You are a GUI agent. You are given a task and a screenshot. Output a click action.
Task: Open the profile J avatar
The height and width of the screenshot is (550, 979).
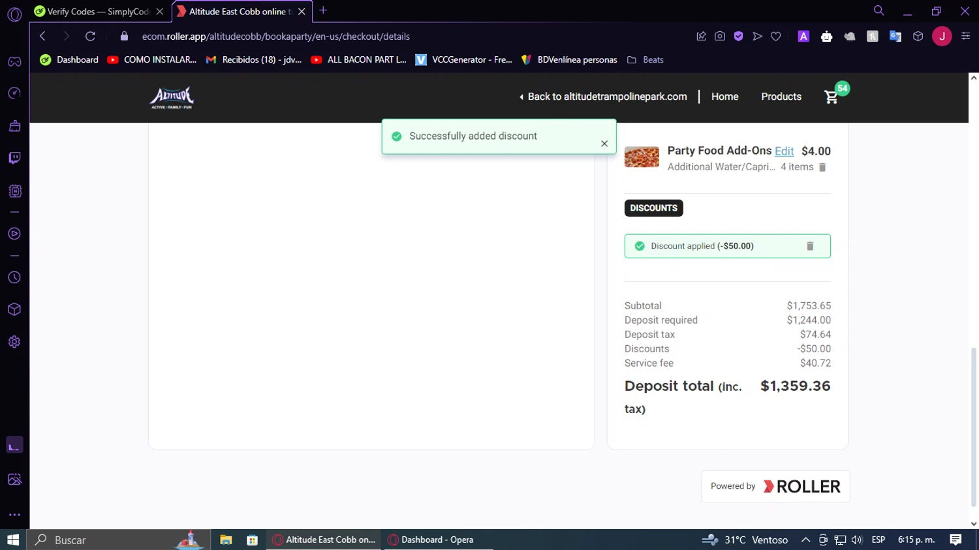[x=942, y=37]
